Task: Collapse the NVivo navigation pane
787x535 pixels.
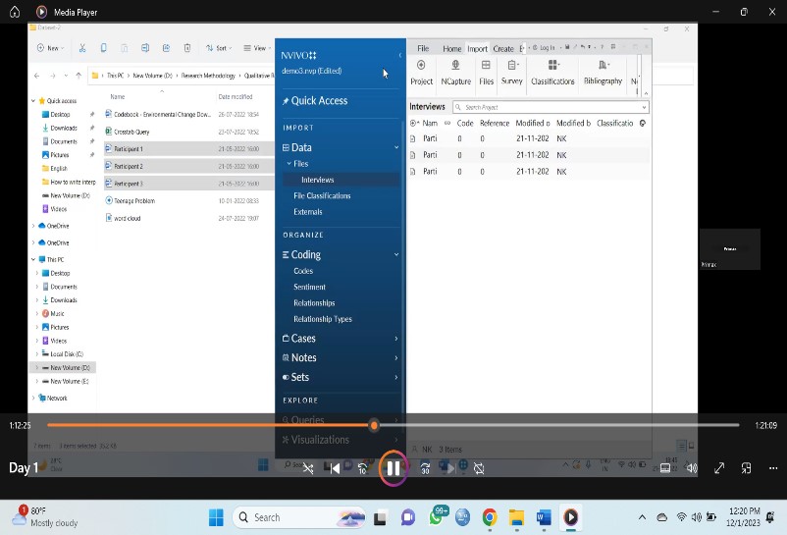Action: click(x=400, y=55)
